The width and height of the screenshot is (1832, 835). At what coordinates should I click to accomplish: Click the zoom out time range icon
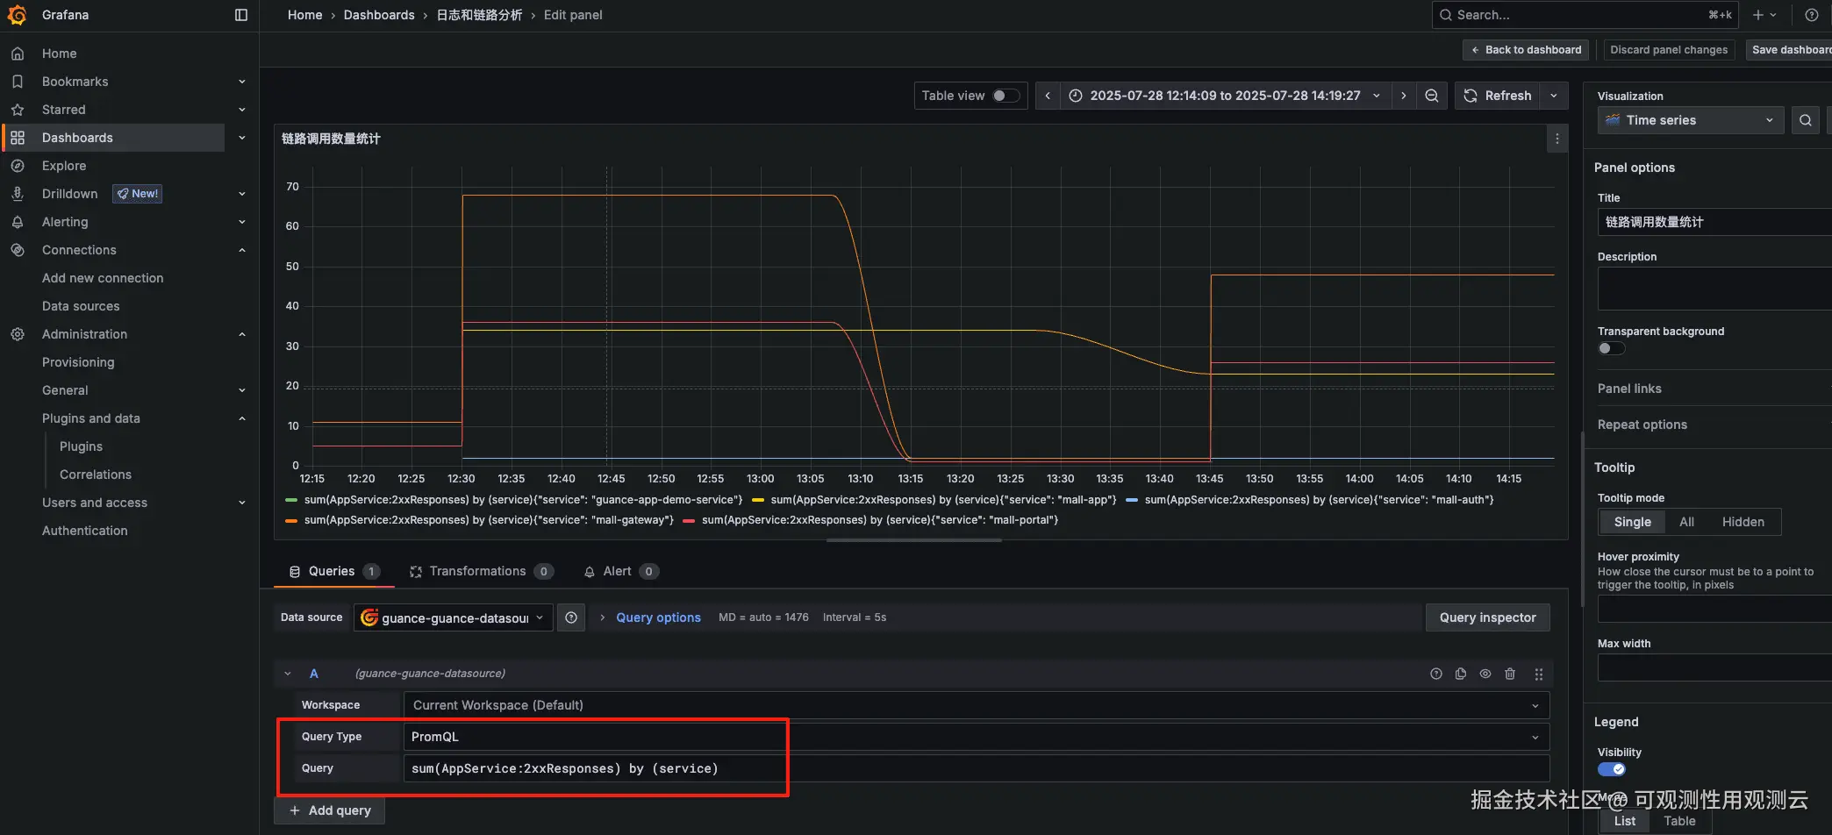(1431, 96)
